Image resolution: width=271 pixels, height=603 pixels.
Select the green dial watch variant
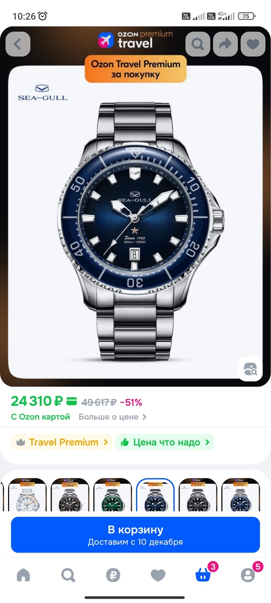click(x=112, y=495)
